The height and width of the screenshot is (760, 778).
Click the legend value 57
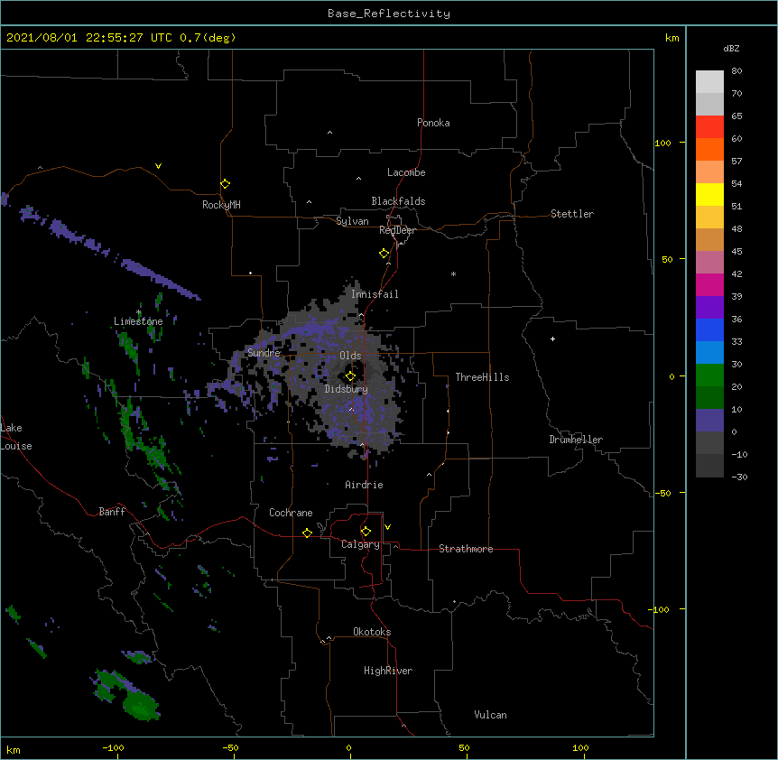coord(736,162)
